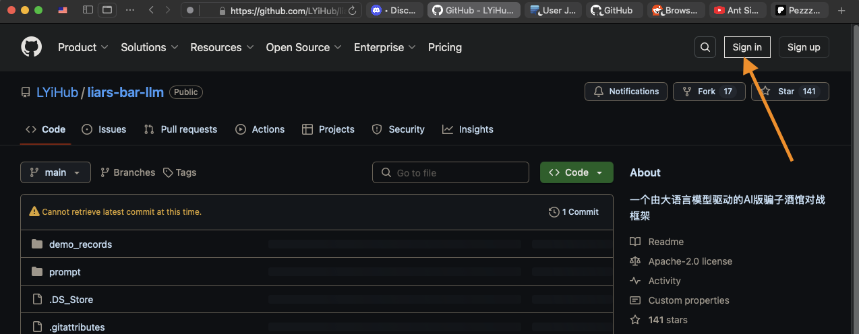Click the bell icon in Notifications button

point(598,92)
